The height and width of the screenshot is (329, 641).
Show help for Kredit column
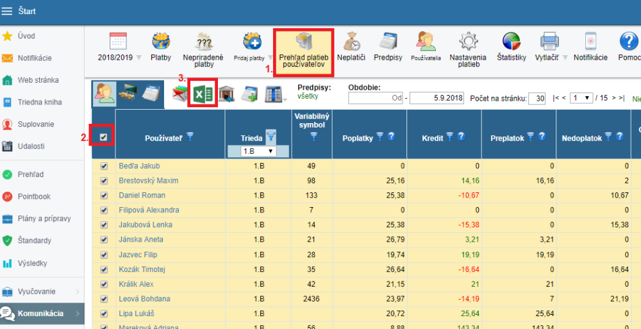[461, 137]
